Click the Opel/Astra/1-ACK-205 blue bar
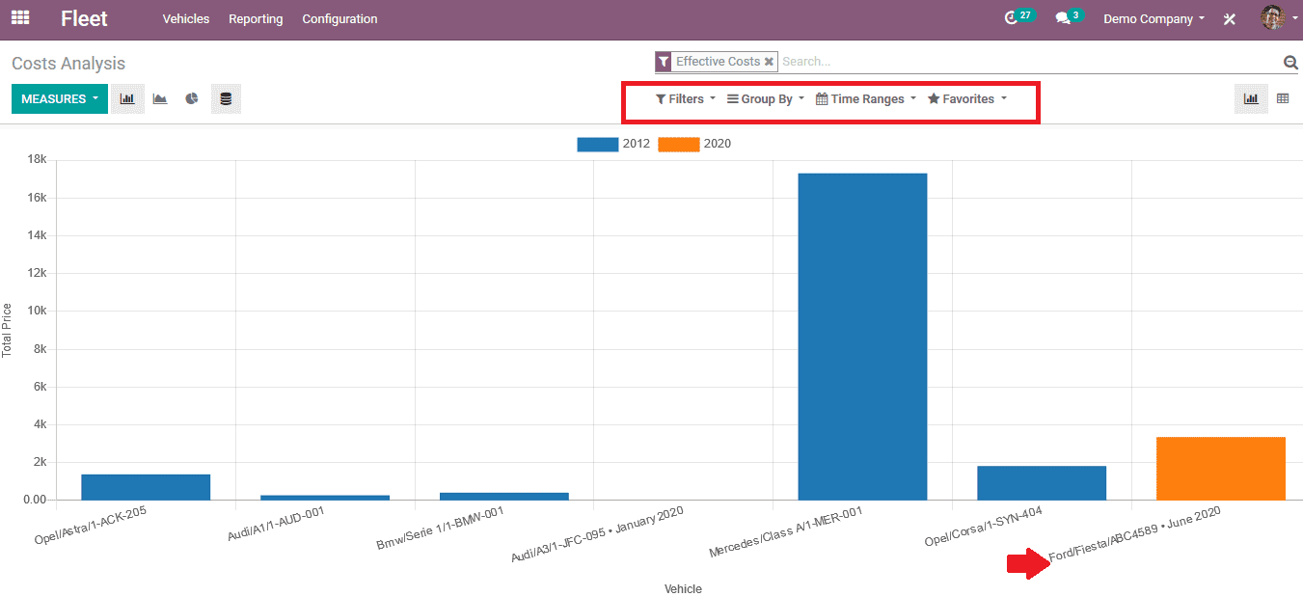Screen dimensions: 1303x597 click(146, 487)
